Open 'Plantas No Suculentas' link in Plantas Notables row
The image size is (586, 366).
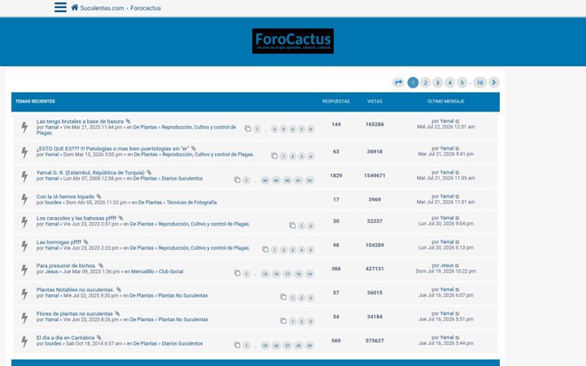coord(183,295)
